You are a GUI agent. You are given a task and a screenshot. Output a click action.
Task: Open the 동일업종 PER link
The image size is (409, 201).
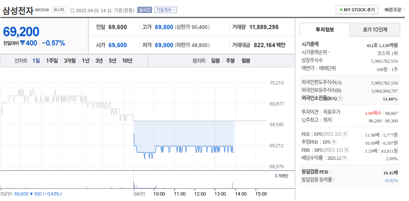(x=315, y=172)
